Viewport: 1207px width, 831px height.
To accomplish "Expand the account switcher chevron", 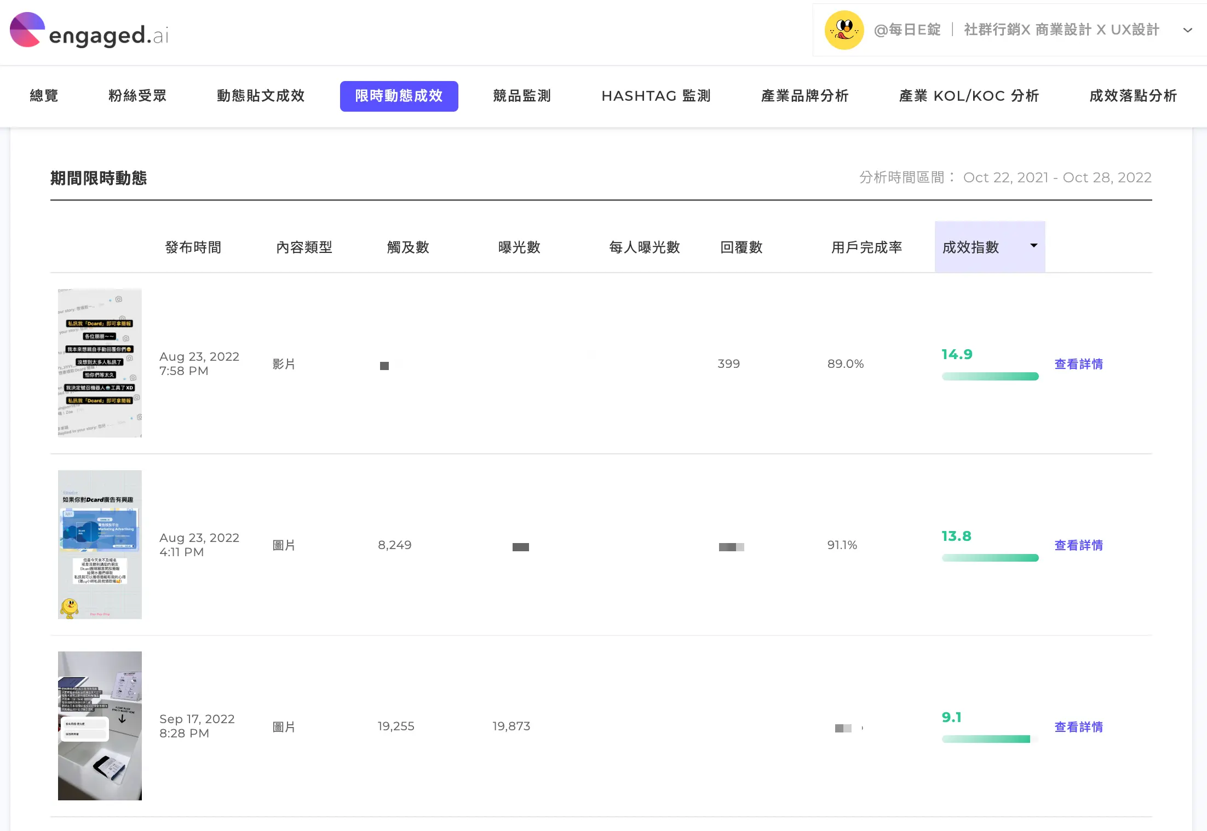I will click(1187, 30).
